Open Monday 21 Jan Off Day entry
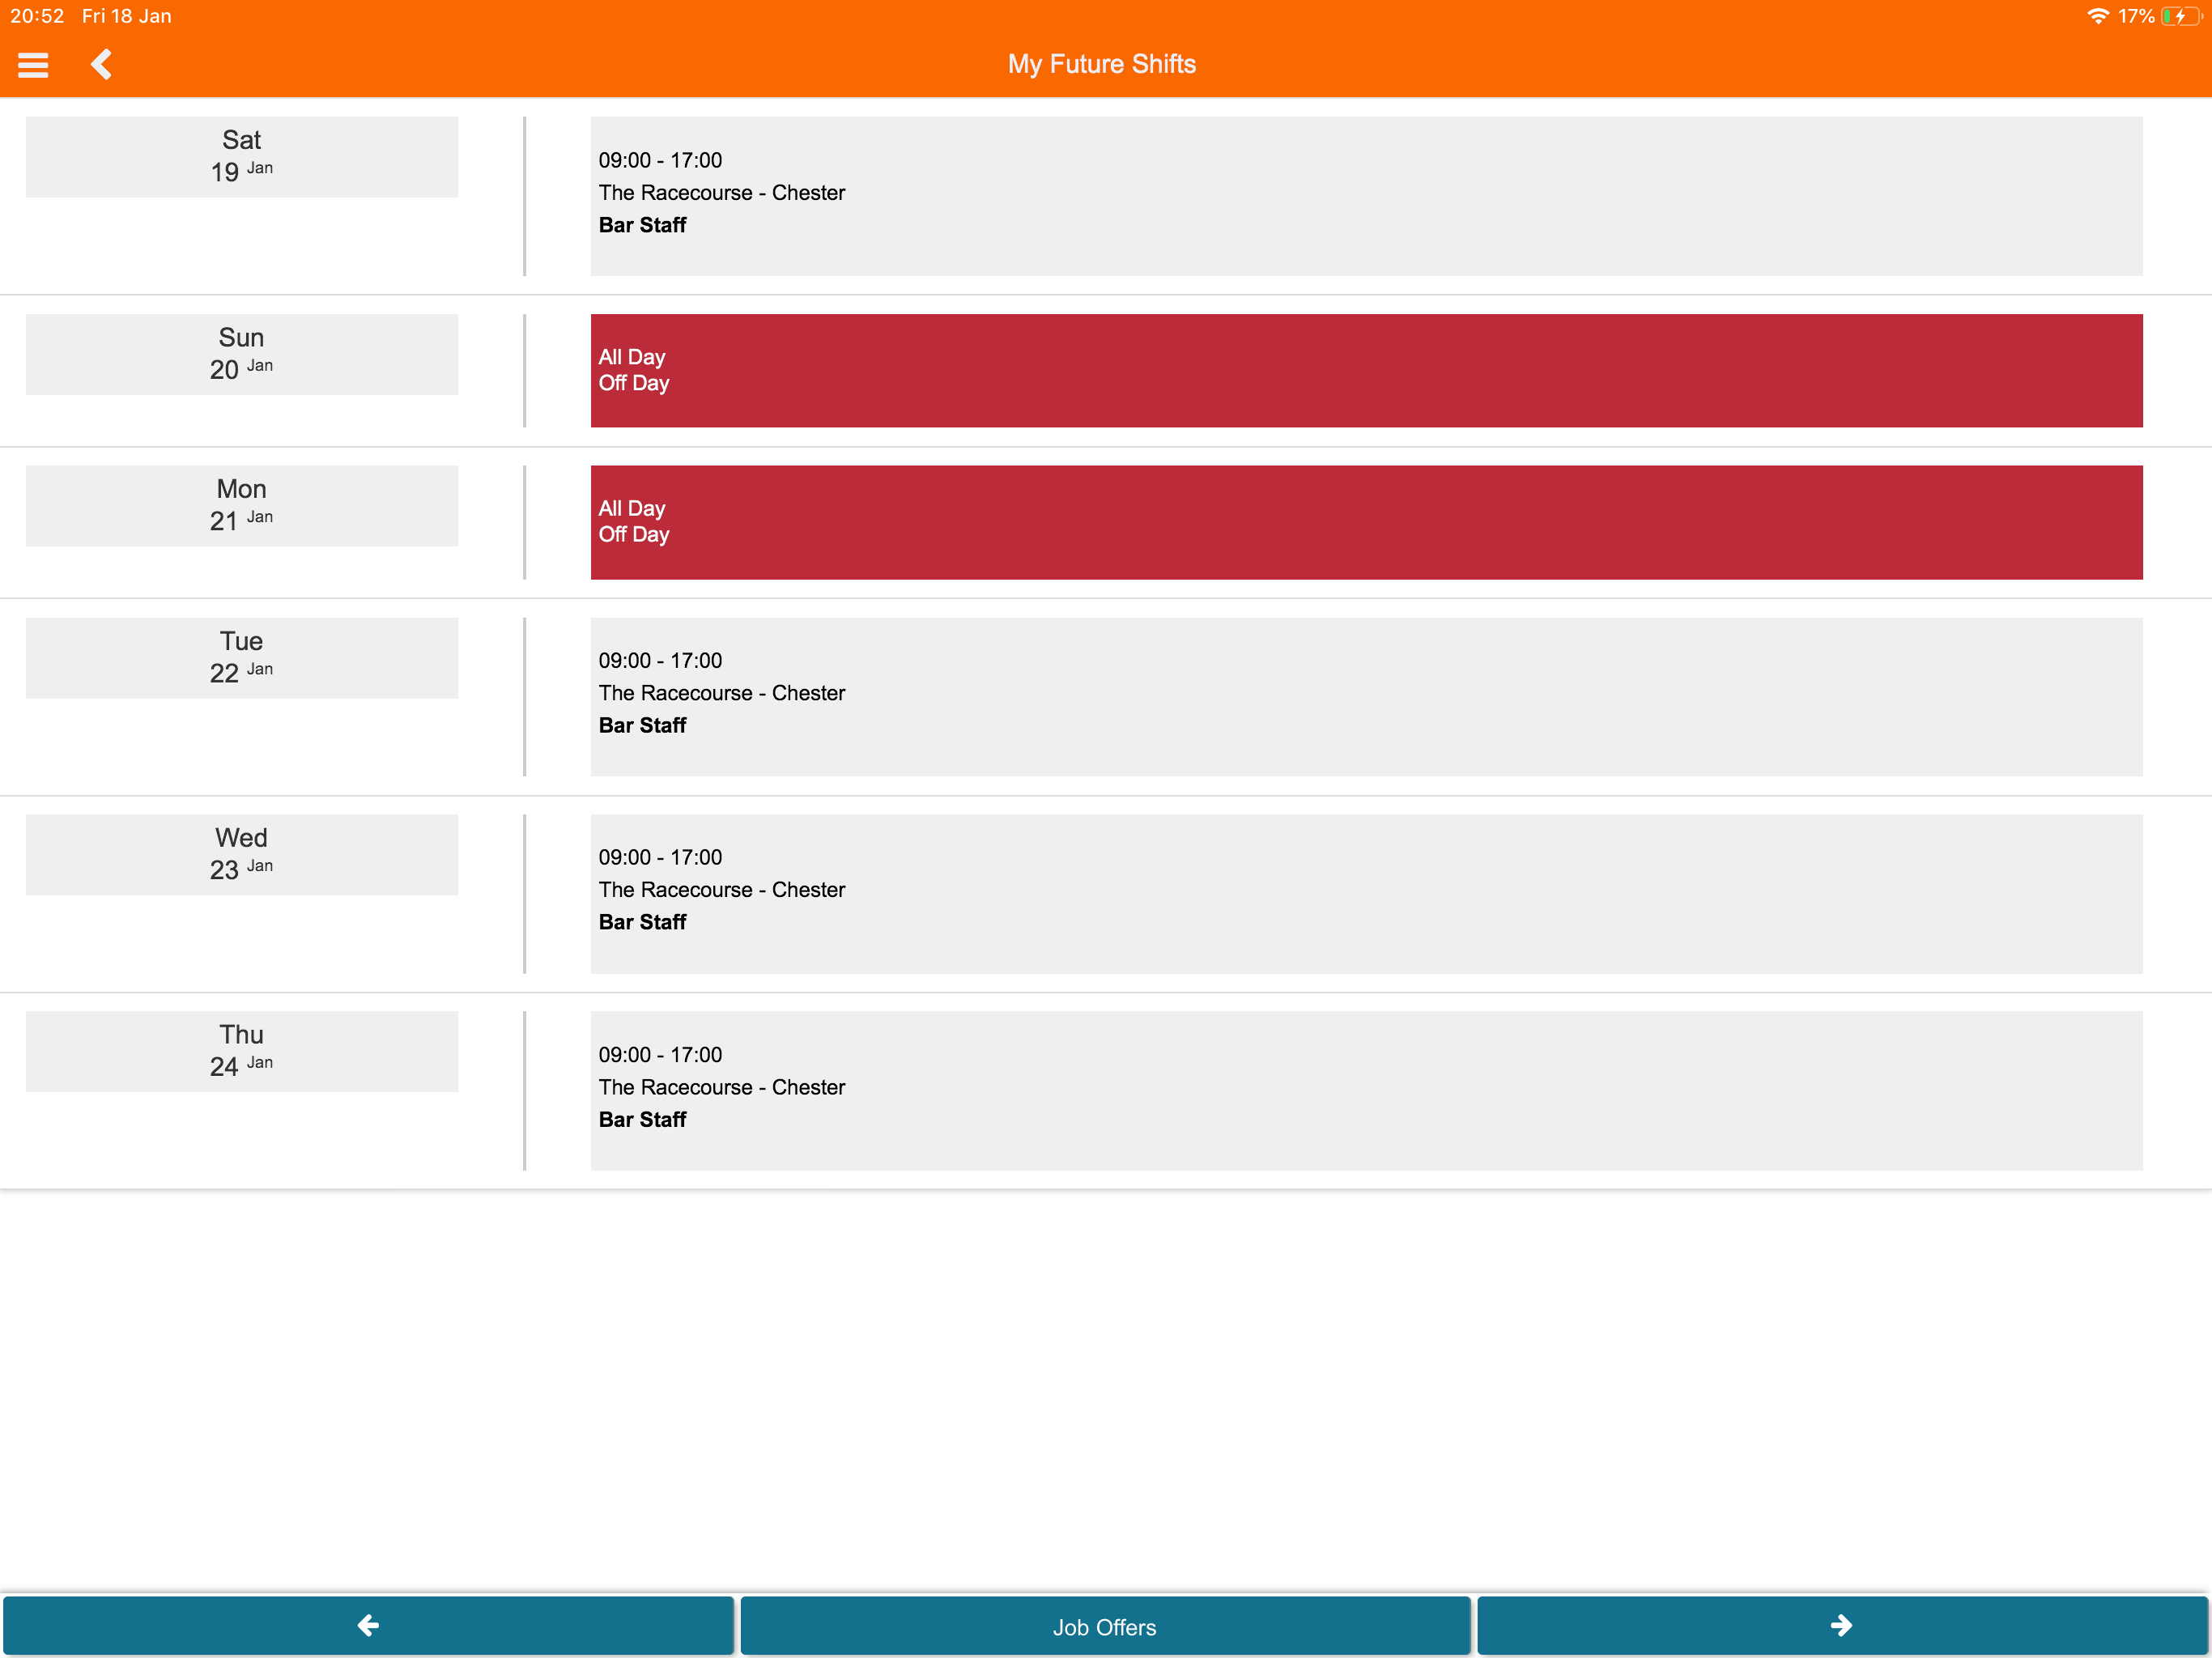The width and height of the screenshot is (2212, 1658). click(1365, 521)
